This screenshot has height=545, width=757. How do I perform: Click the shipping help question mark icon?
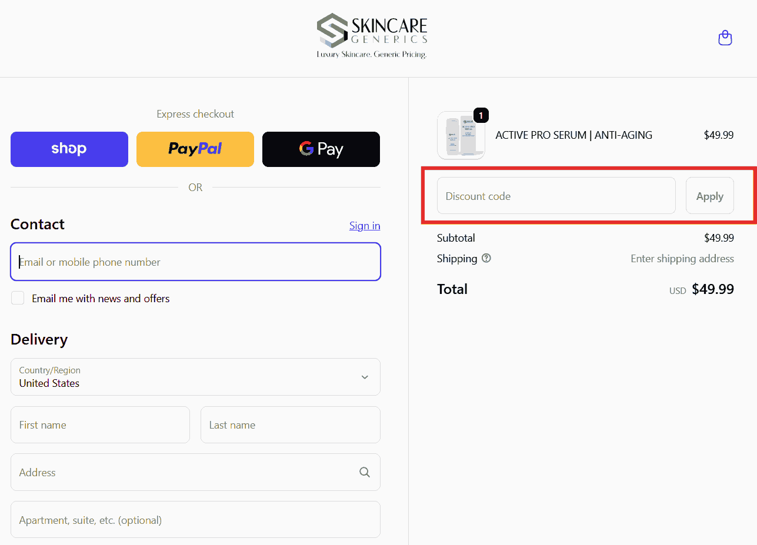pos(486,258)
